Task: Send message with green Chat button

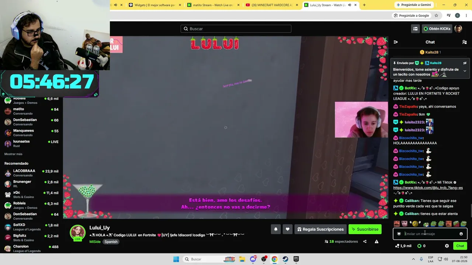Action: click(x=460, y=246)
